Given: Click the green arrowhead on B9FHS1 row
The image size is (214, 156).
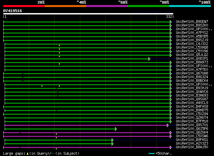Looking at the screenshot, I should click(113, 140).
